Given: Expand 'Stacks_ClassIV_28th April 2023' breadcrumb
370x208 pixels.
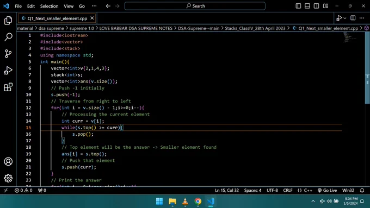Looking at the screenshot, I should tap(255, 28).
